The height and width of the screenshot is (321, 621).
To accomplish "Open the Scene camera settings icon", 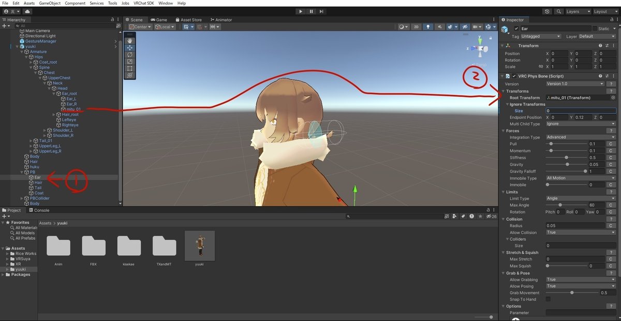I will (477, 27).
